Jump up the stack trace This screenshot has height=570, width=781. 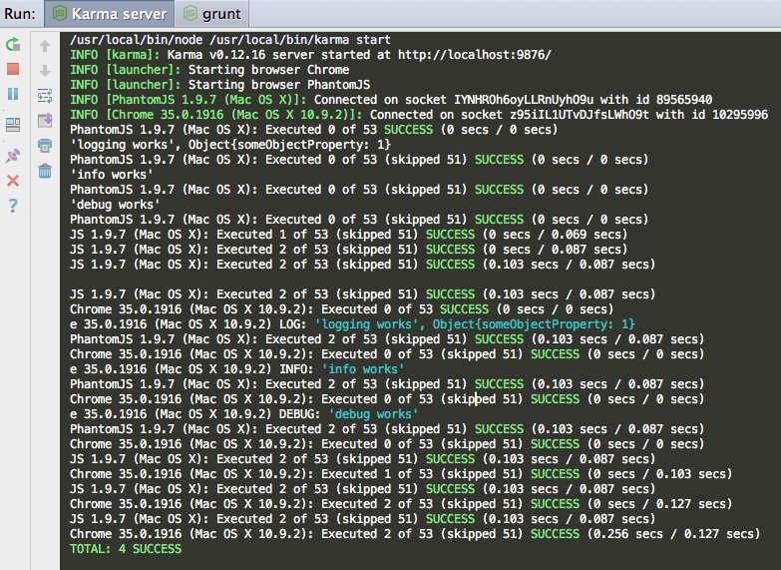coord(44,46)
